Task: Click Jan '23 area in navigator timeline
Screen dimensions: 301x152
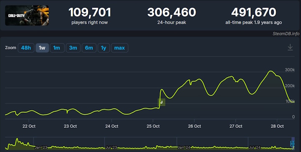Action: click(x=41, y=147)
